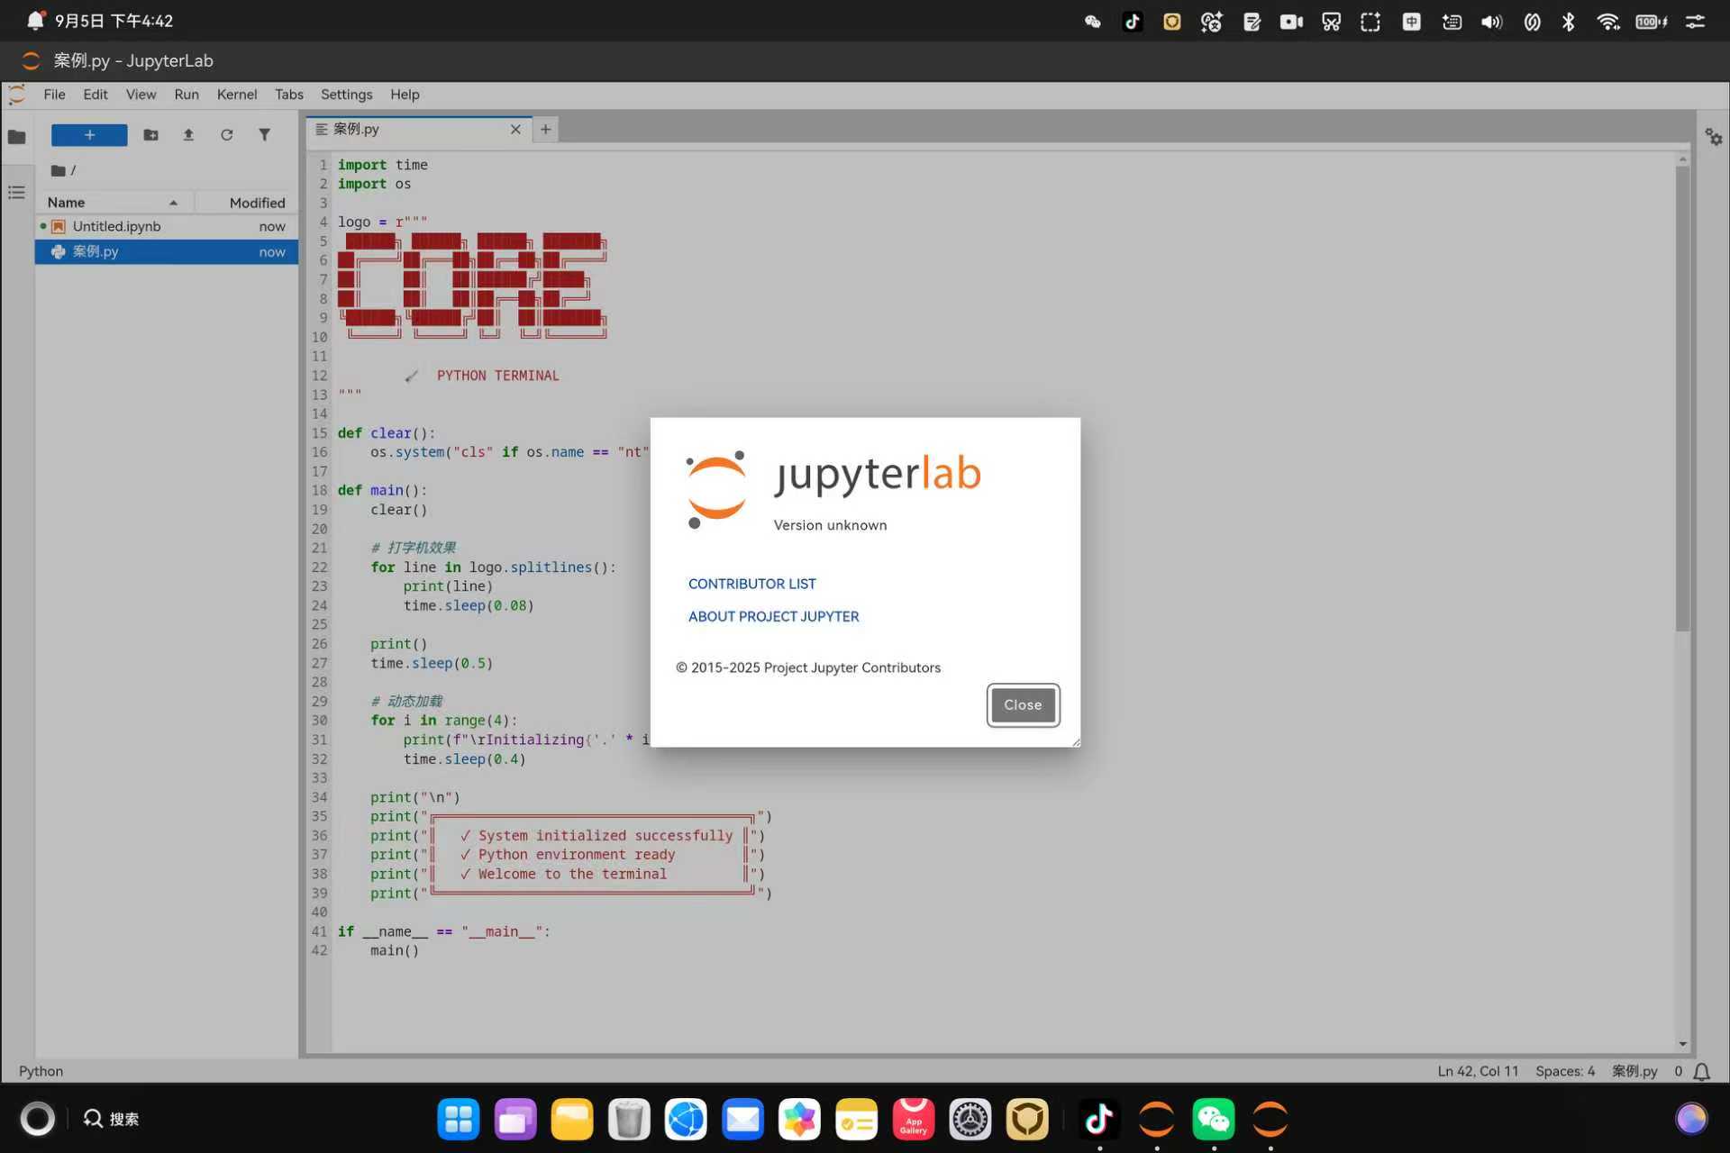Open the Edit menu

[x=95, y=95]
